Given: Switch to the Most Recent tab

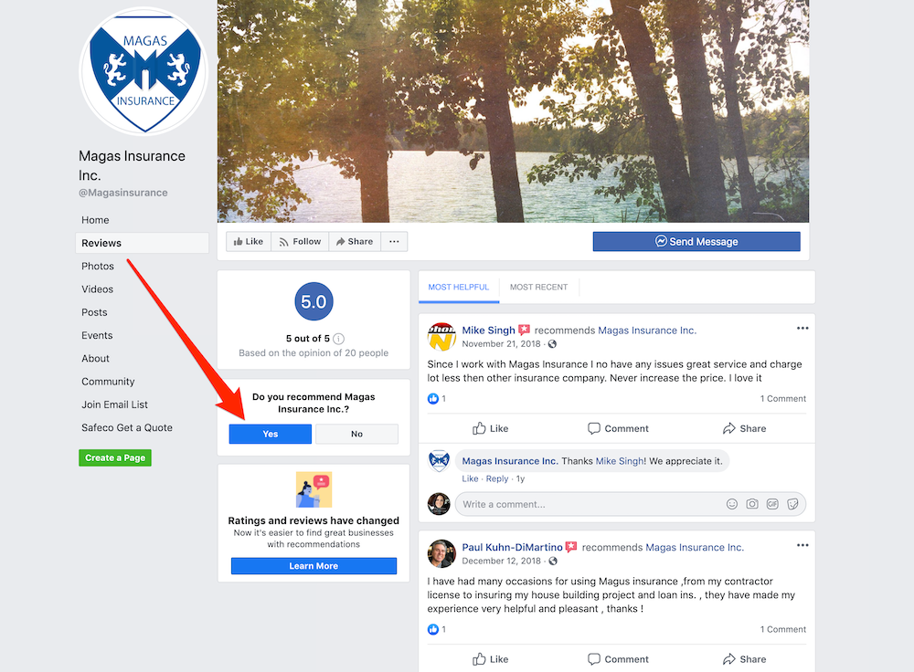Looking at the screenshot, I should [x=538, y=287].
